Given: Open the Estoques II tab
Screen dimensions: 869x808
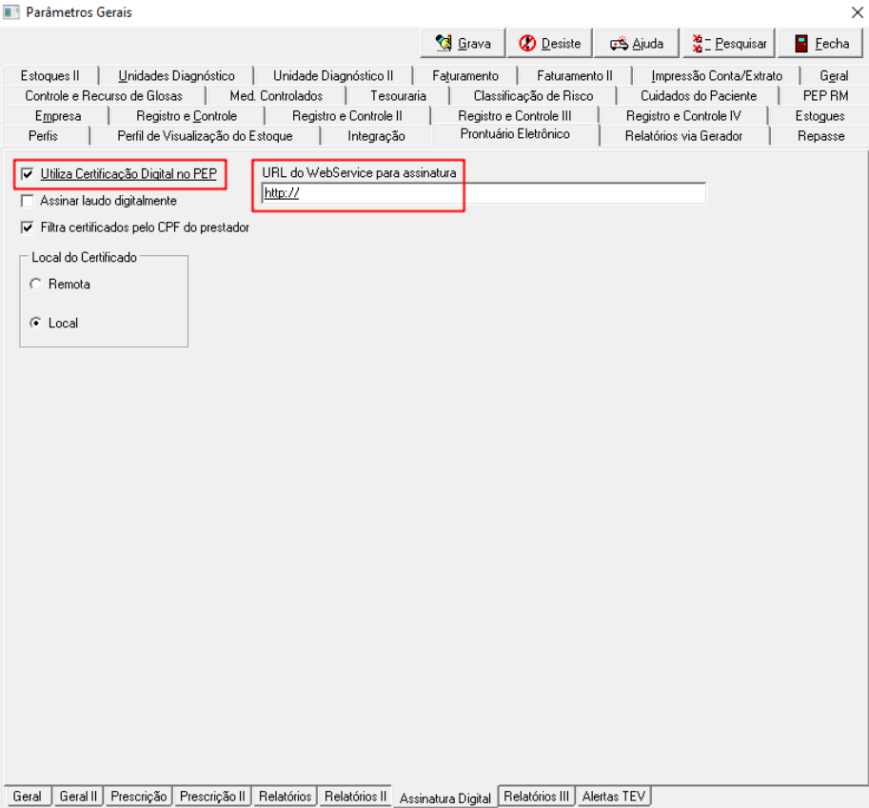Looking at the screenshot, I should pos(49,76).
